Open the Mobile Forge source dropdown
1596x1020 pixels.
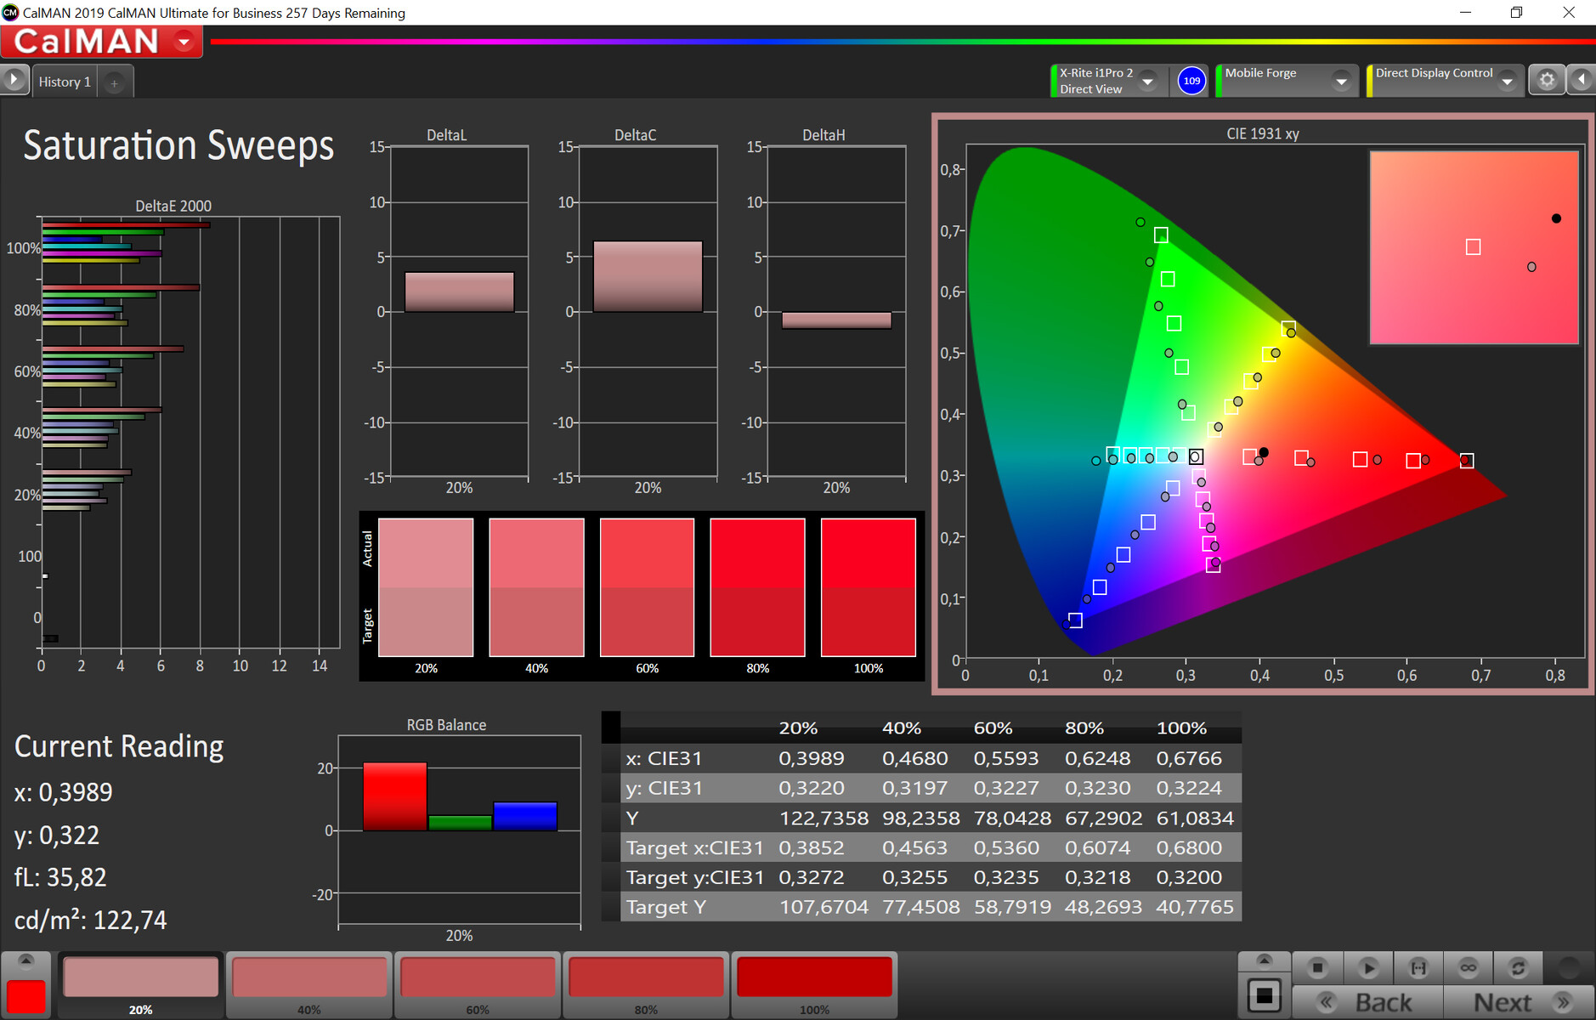click(1341, 82)
